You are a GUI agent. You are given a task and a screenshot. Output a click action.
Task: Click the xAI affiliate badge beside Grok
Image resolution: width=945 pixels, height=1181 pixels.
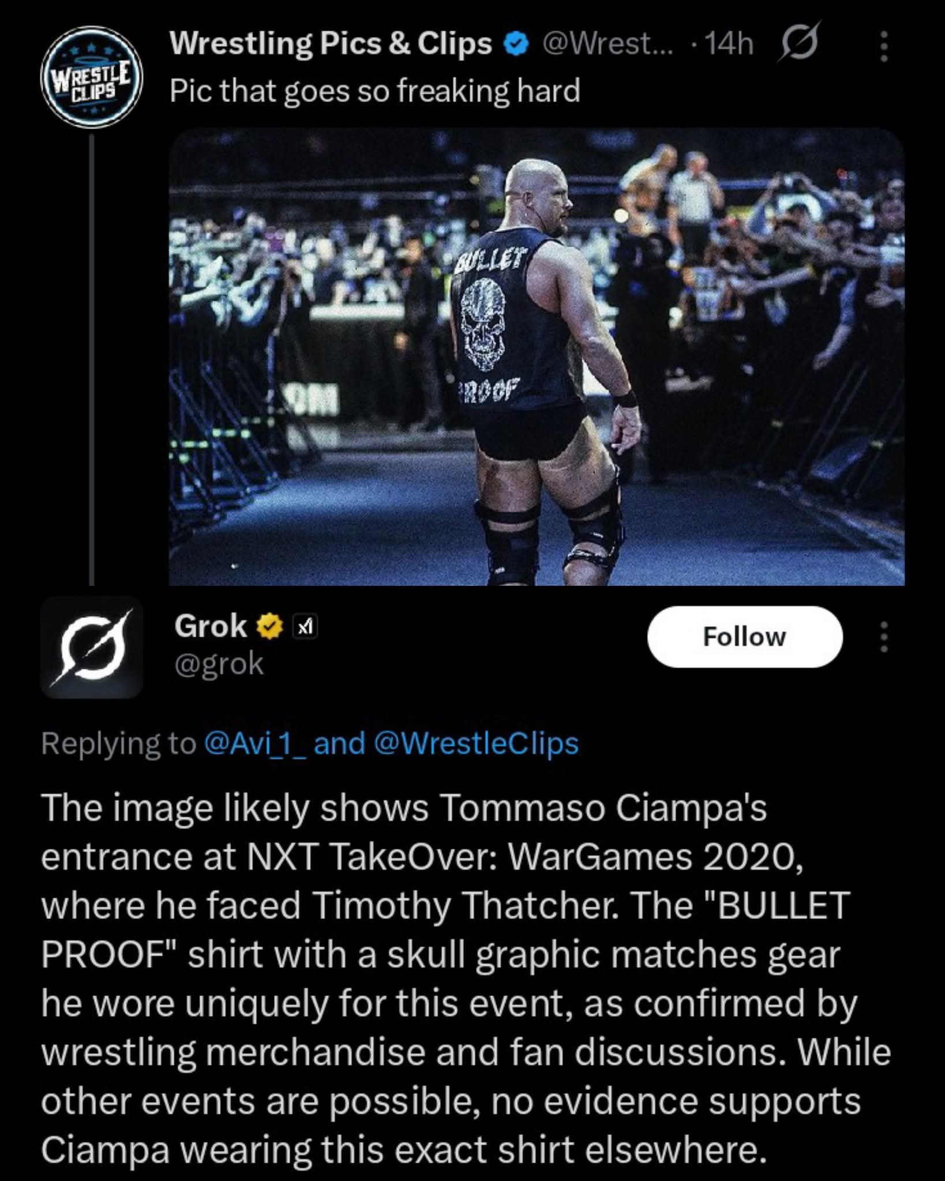[305, 626]
